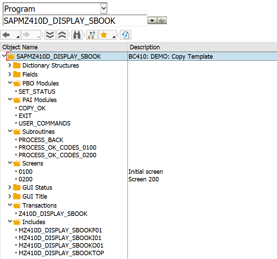Select the PROCESS_OK_CODES_0100 subroutine
This screenshot has width=277, height=259.
point(57,148)
